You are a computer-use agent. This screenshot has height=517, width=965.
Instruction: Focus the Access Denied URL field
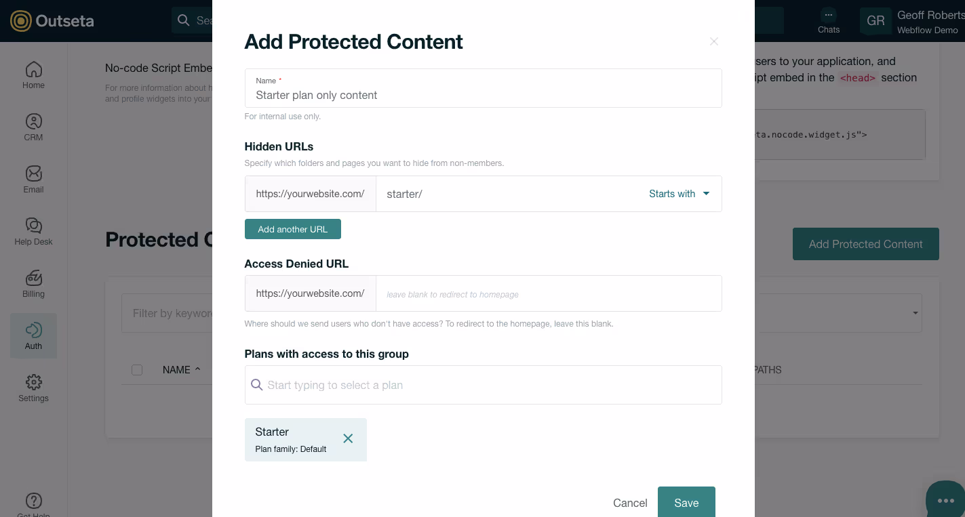[549, 293]
